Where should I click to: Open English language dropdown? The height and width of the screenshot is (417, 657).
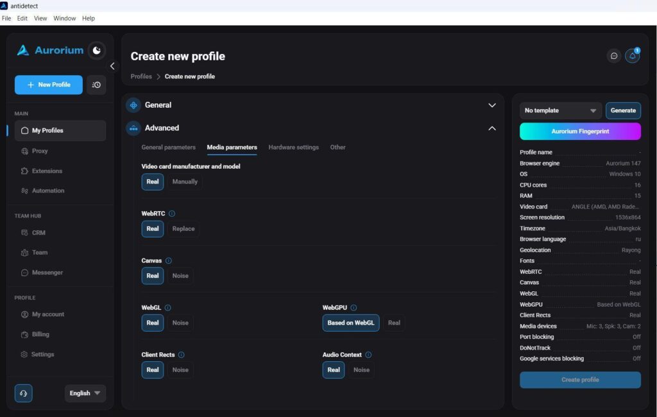[85, 393]
